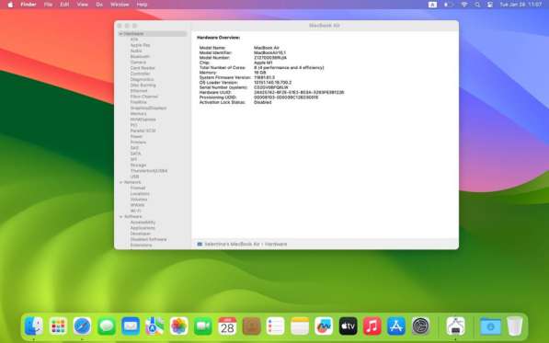Select Diagnostics in the sidebar

pyautogui.click(x=142, y=79)
